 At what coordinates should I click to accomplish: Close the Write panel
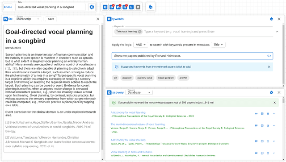[x=98, y=19]
